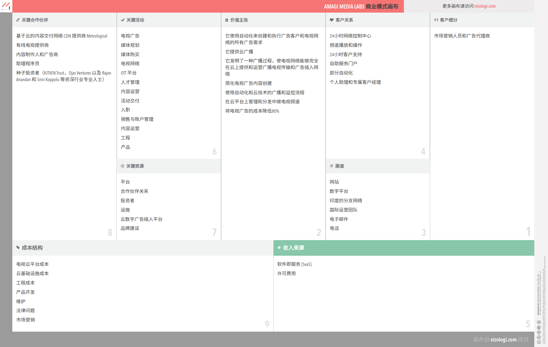Click the Vizologi logo icon top-left
This screenshot has height=347, width=548.
[6, 6]
